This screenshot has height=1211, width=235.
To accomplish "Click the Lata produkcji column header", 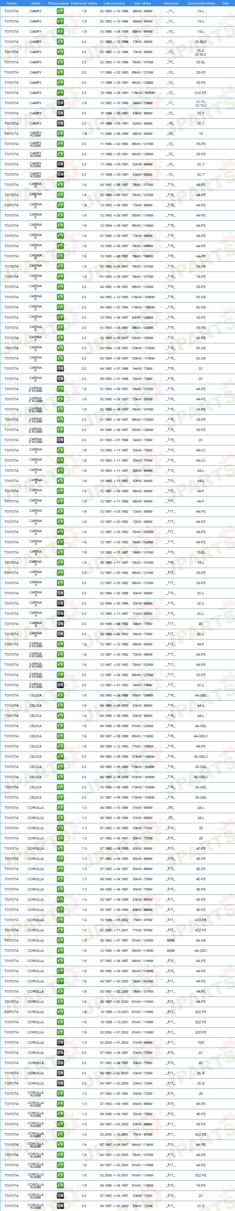I will click(x=114, y=3).
